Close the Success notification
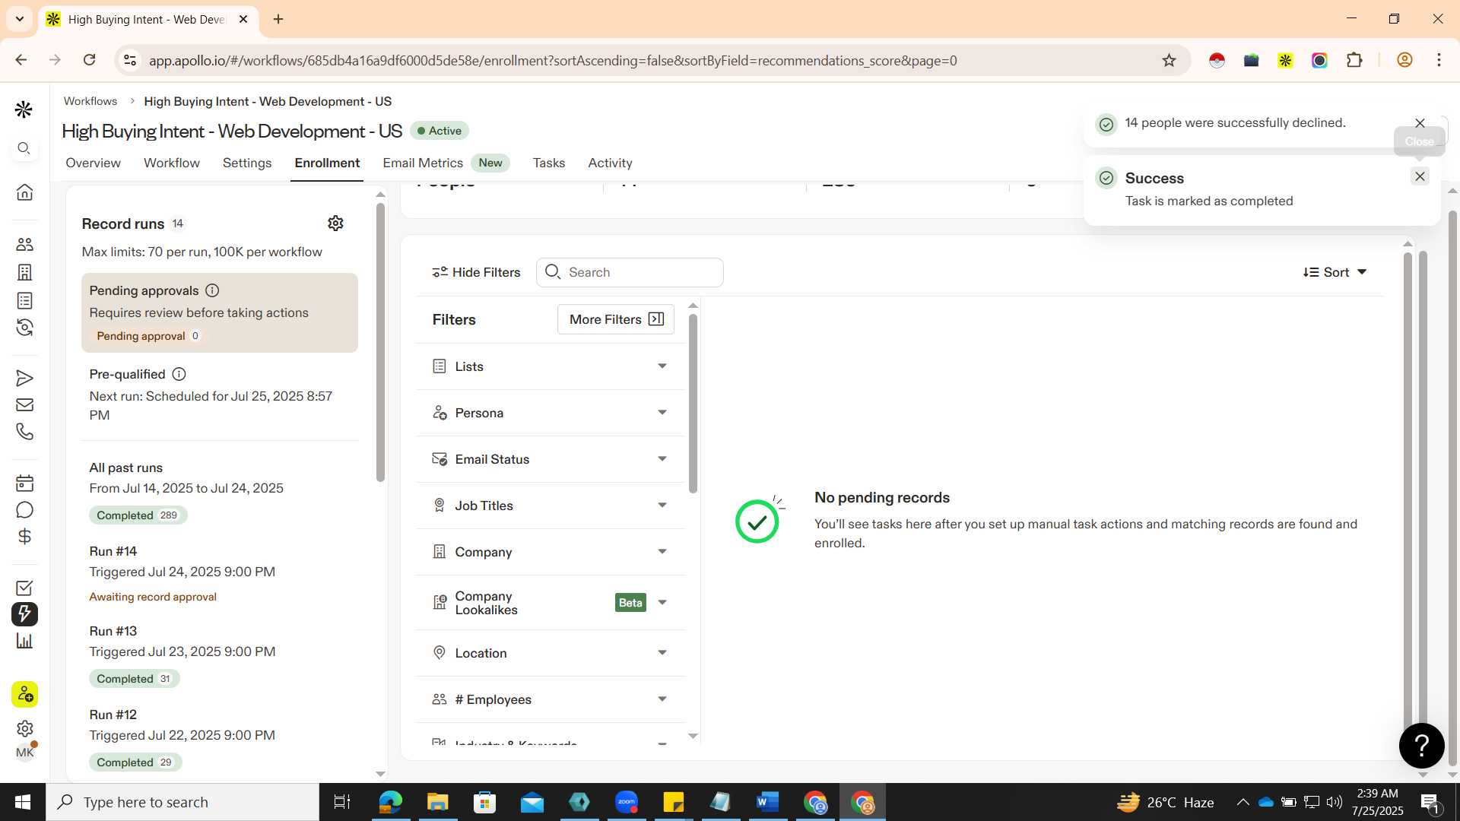 1420,176
